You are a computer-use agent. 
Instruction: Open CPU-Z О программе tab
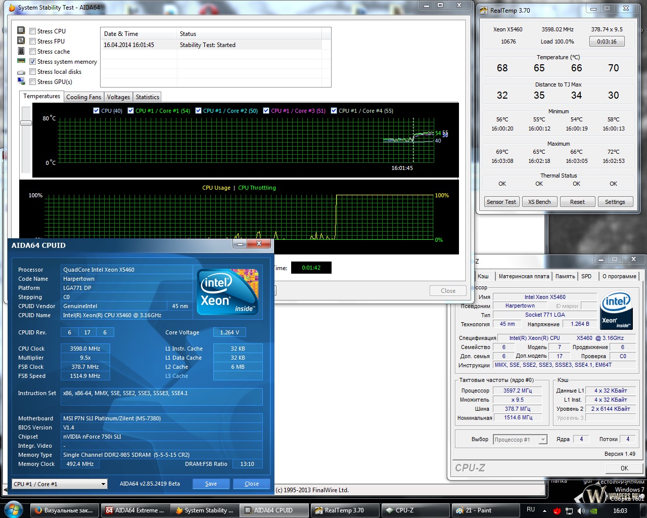pos(619,276)
